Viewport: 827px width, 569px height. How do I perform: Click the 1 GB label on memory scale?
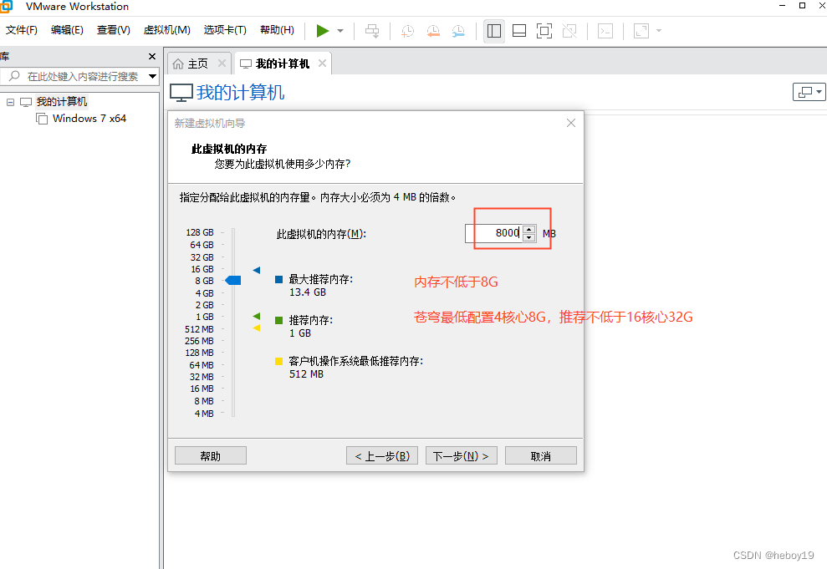pos(204,317)
